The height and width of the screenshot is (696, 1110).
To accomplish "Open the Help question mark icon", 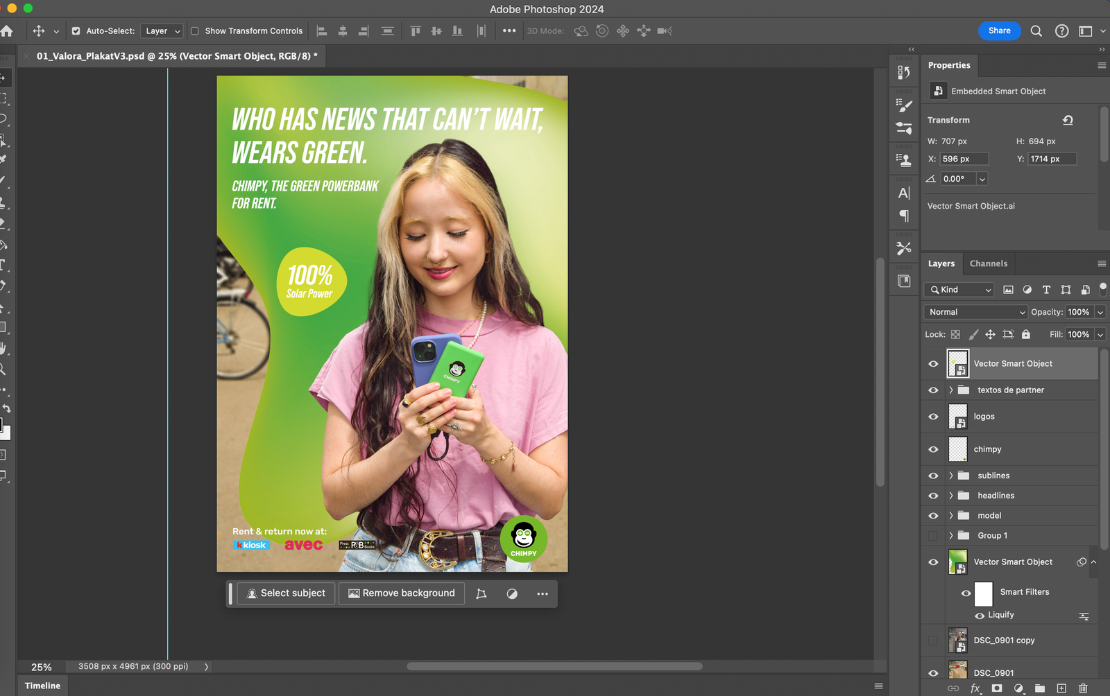I will coord(1061,31).
